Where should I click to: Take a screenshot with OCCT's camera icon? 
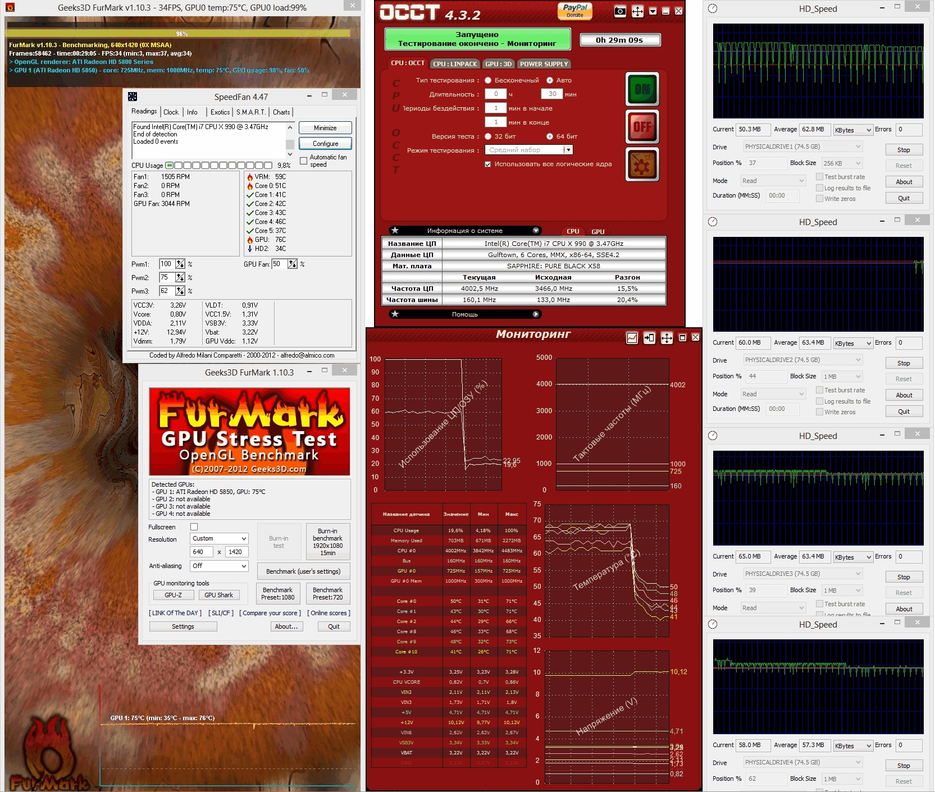click(x=620, y=11)
